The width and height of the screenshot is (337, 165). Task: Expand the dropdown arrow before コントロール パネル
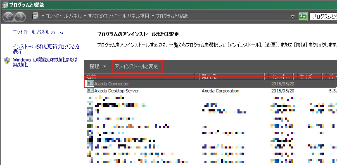point(43,16)
